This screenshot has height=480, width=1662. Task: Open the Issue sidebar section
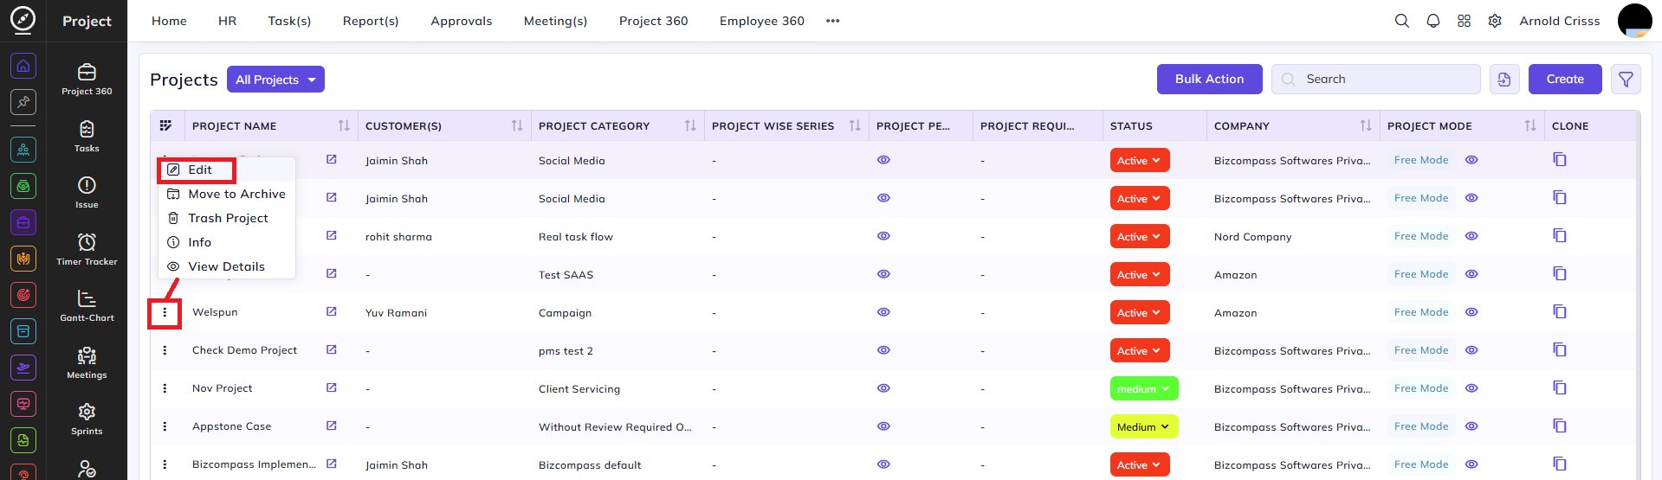point(87,192)
